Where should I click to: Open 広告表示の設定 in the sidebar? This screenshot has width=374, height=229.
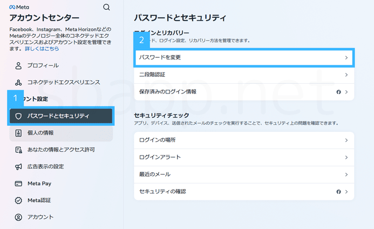(61, 167)
